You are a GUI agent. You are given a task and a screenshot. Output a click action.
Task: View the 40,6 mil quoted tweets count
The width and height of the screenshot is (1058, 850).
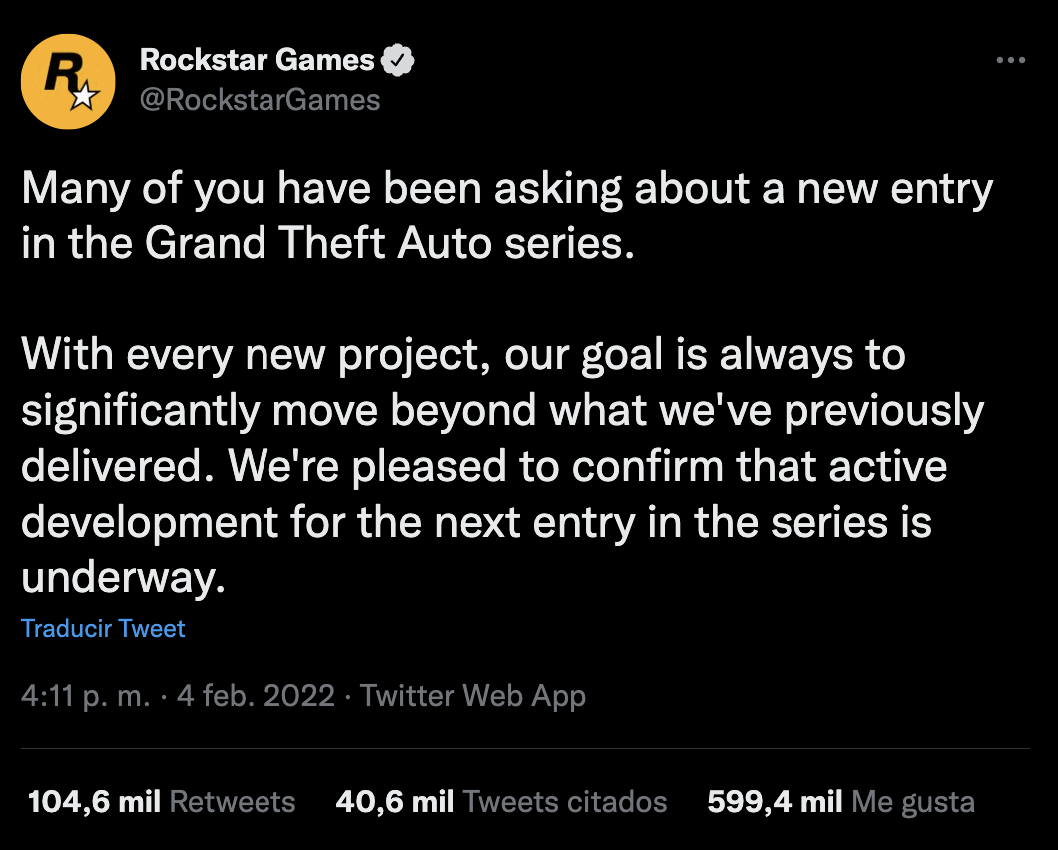click(x=394, y=802)
